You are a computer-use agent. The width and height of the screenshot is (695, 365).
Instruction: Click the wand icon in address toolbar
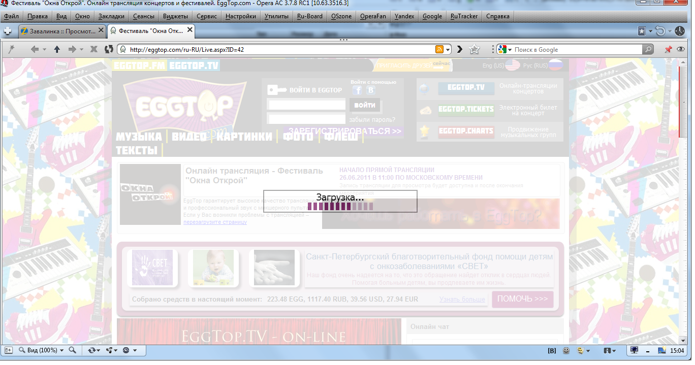12,49
